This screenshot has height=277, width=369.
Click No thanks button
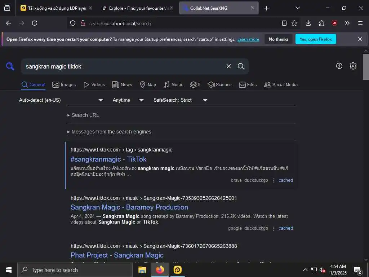coord(279,39)
